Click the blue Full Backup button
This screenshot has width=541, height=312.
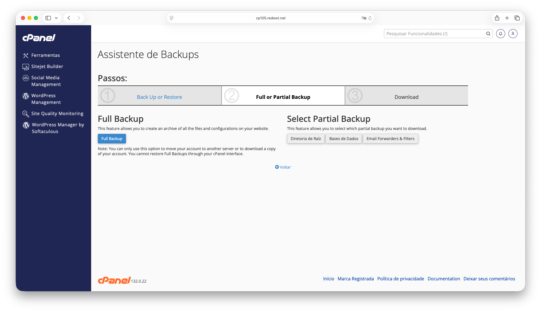112,139
